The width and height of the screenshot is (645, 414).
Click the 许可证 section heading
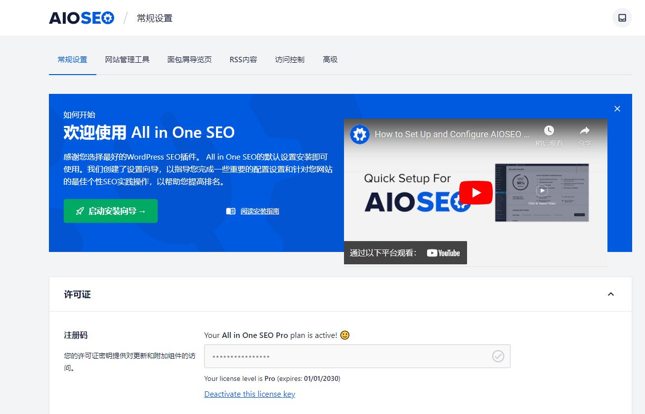(78, 294)
